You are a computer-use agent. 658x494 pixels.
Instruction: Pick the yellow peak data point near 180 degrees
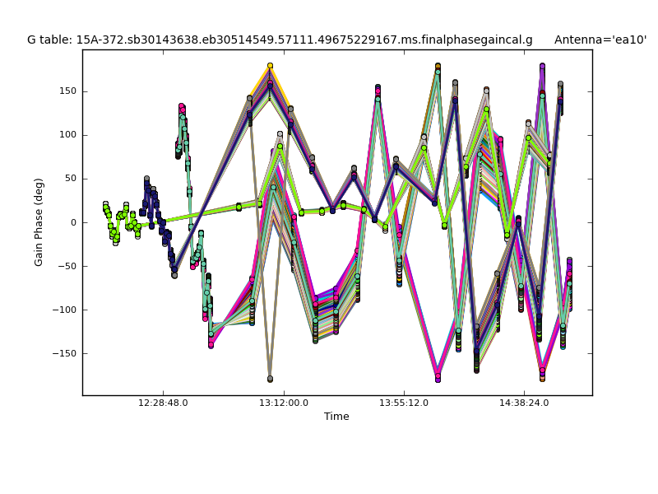(x=270, y=66)
